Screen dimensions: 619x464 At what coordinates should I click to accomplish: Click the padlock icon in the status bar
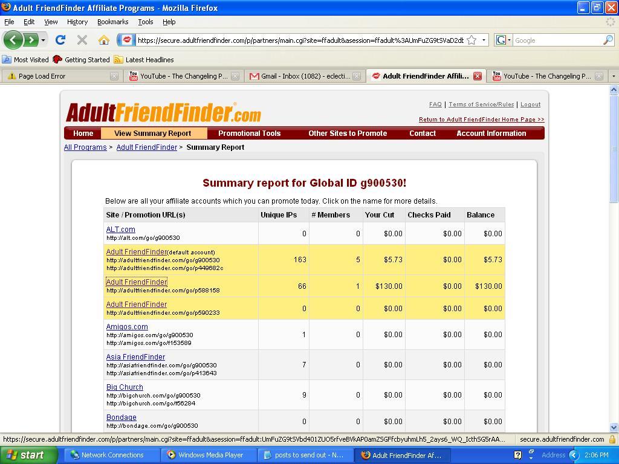click(x=612, y=439)
